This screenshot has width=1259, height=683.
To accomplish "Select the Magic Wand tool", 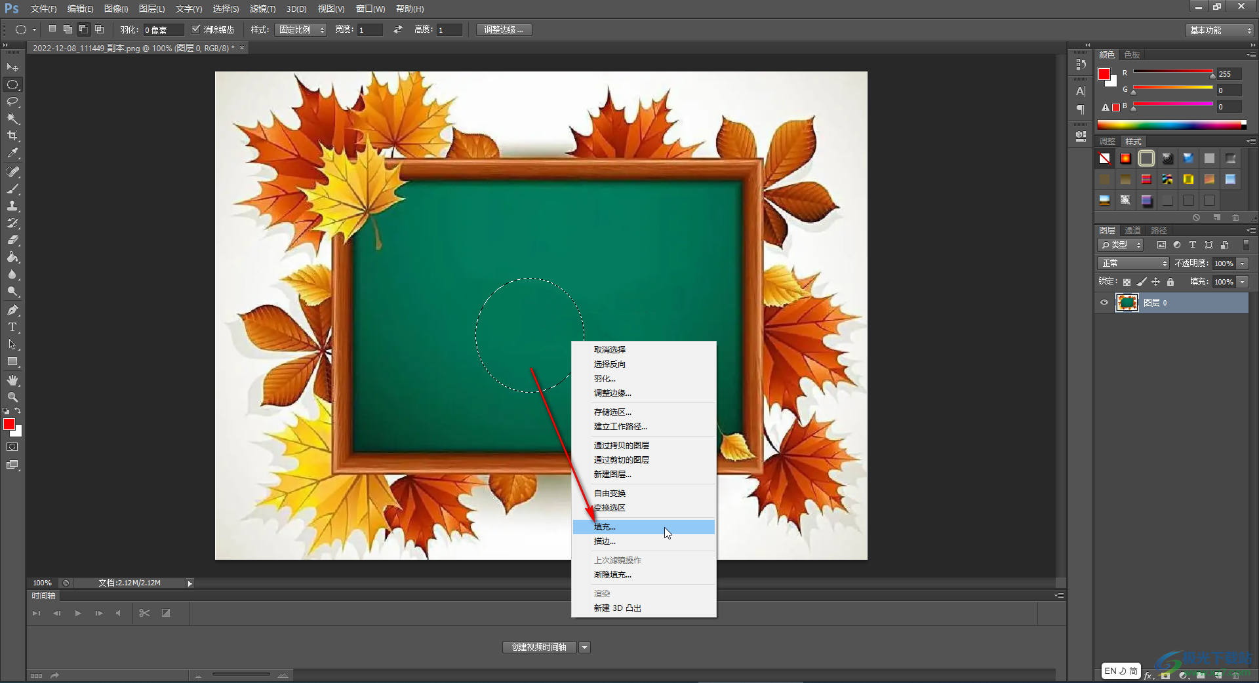I will point(12,119).
